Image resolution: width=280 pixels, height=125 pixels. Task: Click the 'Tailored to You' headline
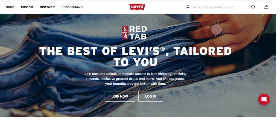(x=135, y=57)
